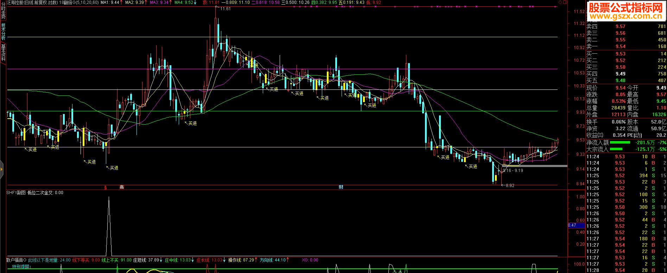
Task: Open the 分时走势 side tab
Action: (x=3, y=11)
